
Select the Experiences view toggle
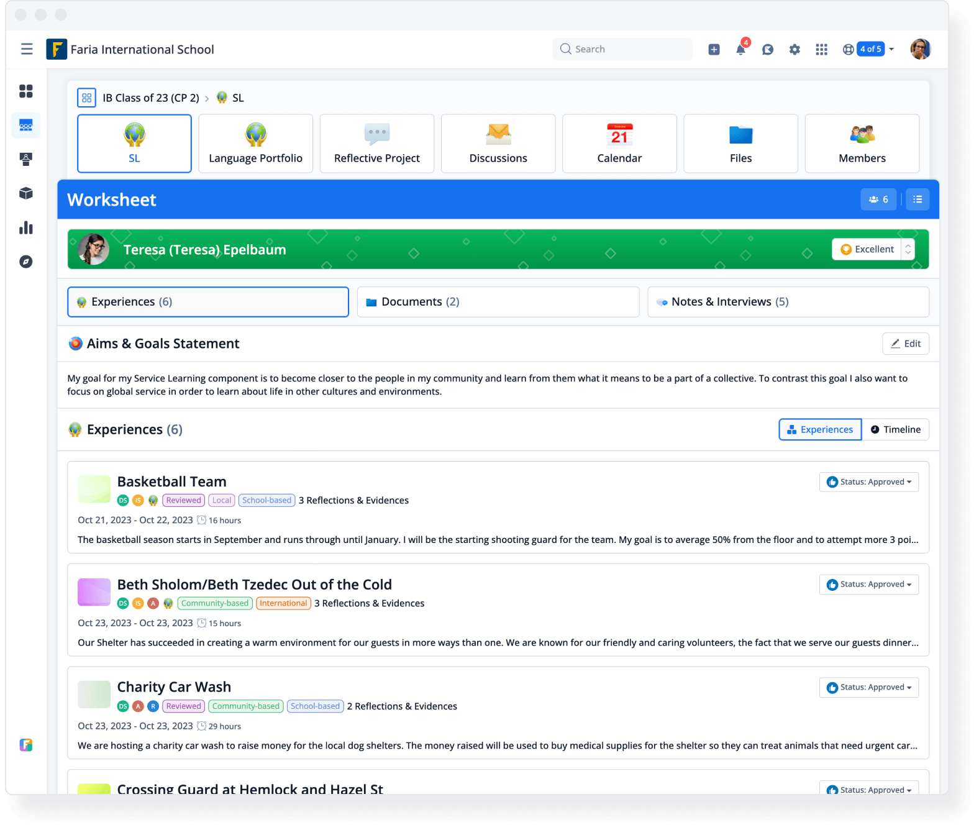820,429
